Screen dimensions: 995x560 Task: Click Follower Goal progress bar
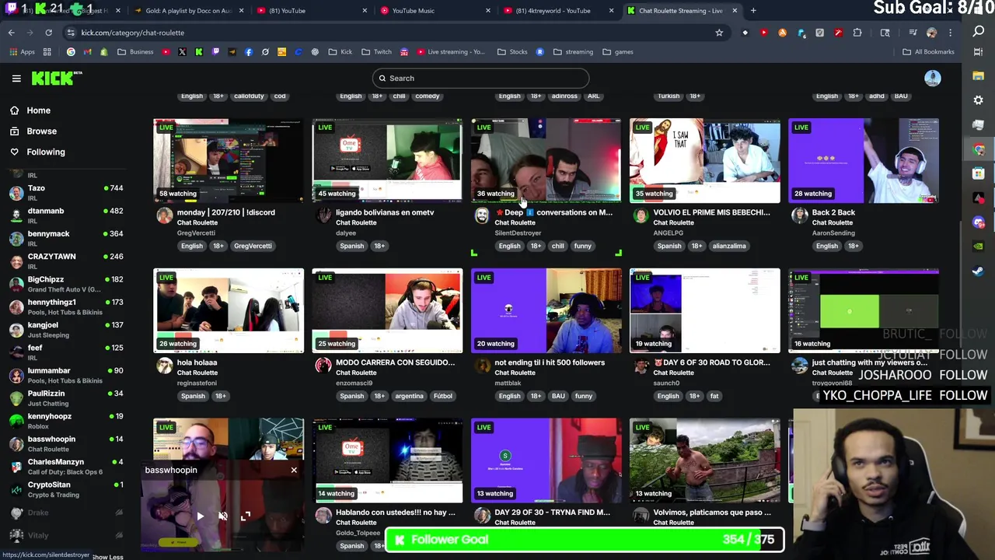[585, 540]
